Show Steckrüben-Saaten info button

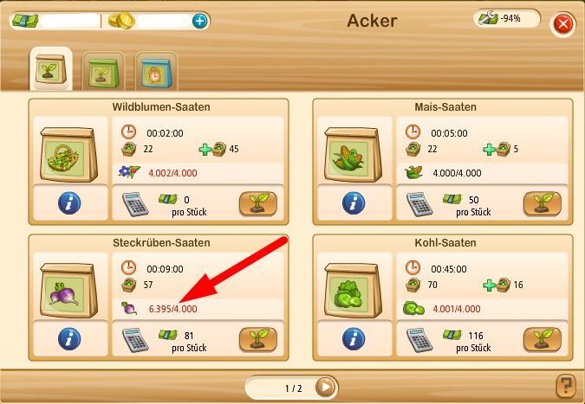[69, 338]
